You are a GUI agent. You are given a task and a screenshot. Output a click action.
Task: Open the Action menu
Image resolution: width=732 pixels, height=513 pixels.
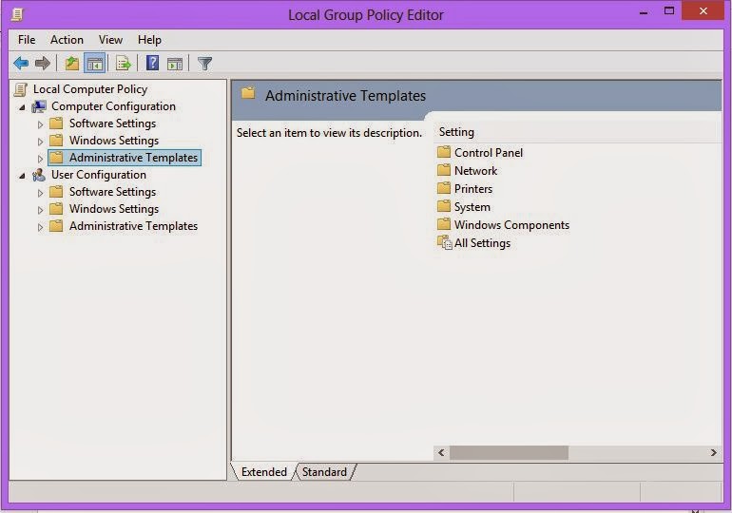(x=67, y=40)
